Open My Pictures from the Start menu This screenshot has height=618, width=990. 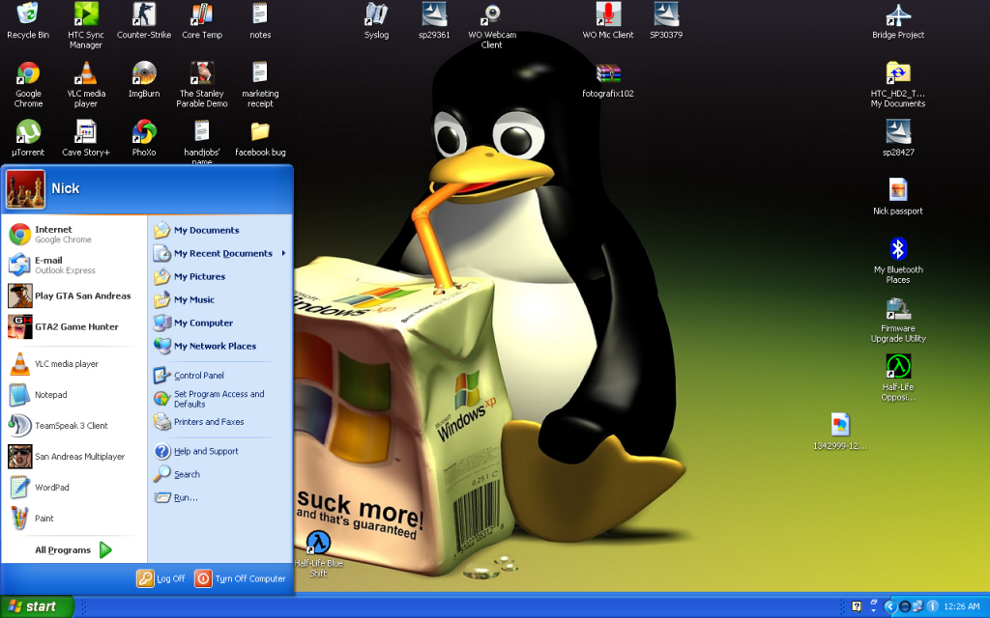[x=219, y=276]
